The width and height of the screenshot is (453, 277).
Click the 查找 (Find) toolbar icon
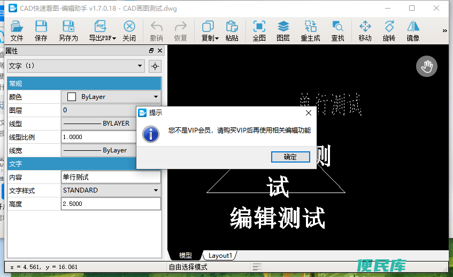coord(337,31)
